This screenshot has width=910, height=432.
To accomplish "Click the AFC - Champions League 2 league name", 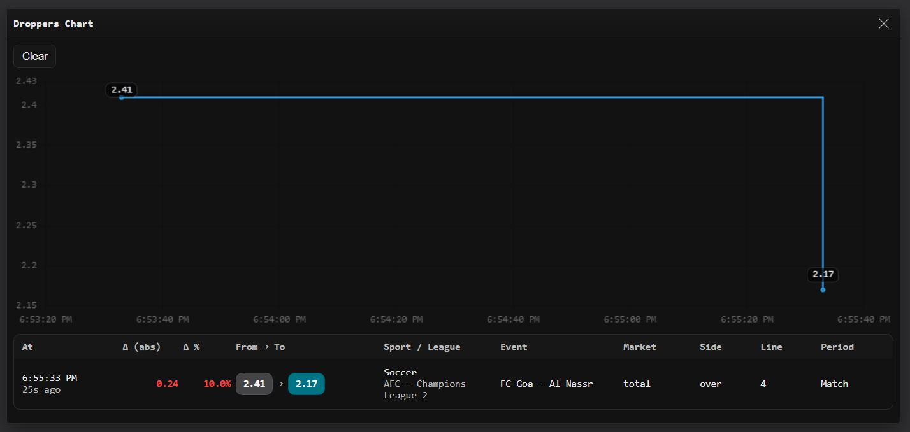I will (x=424, y=389).
